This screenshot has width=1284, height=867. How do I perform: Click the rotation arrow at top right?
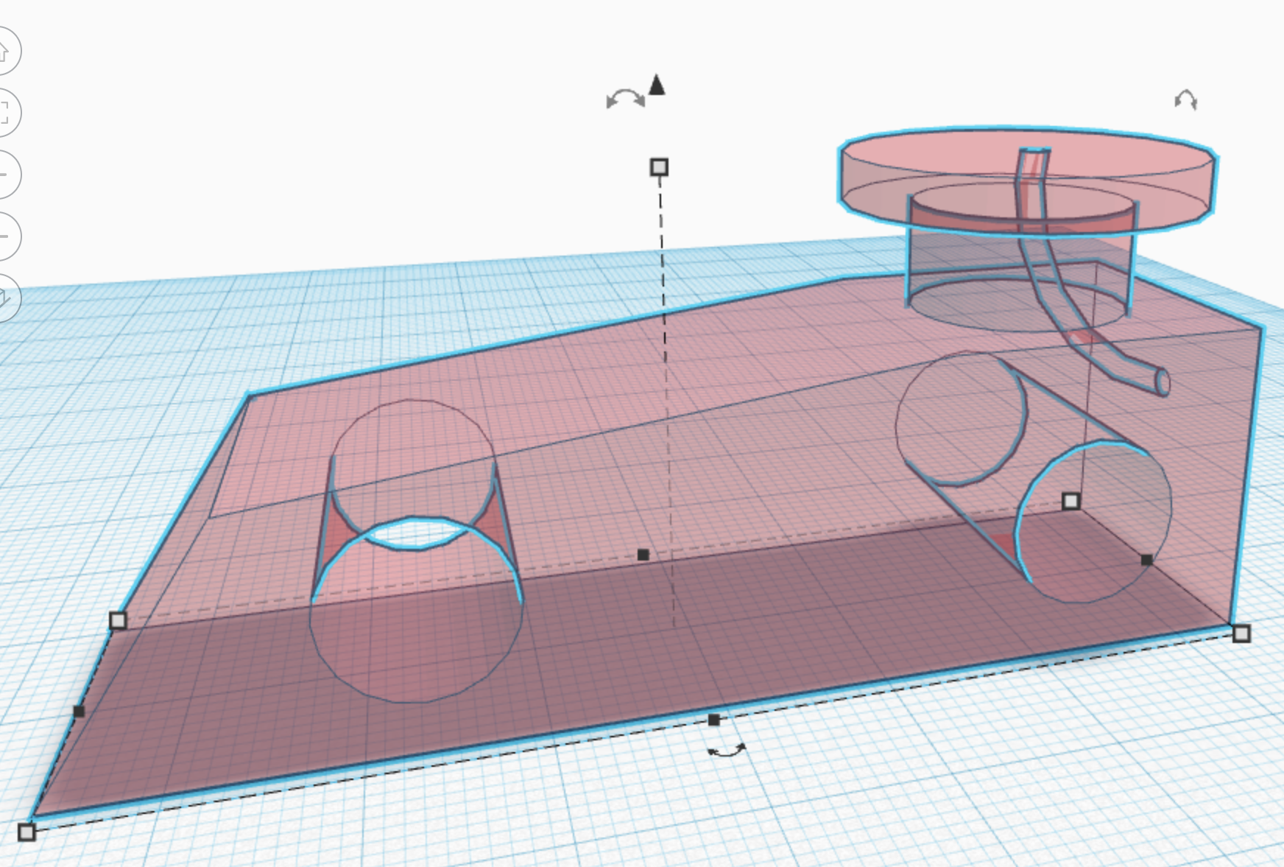1185,99
